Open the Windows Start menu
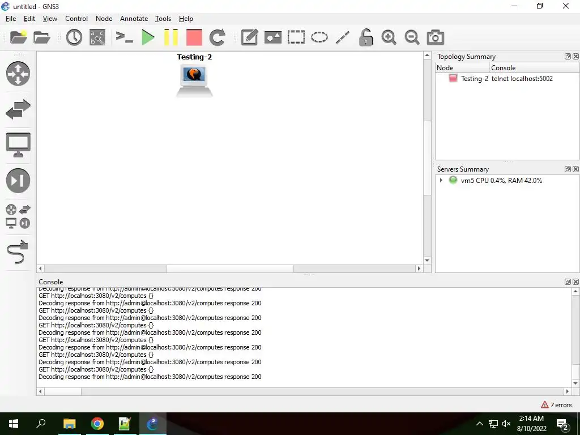 click(14, 424)
